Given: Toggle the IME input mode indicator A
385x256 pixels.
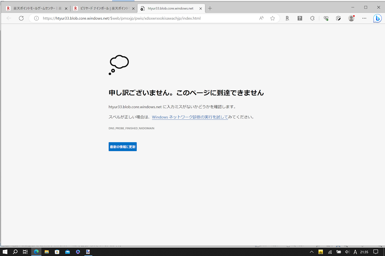Looking at the screenshot, I should coord(355,252).
